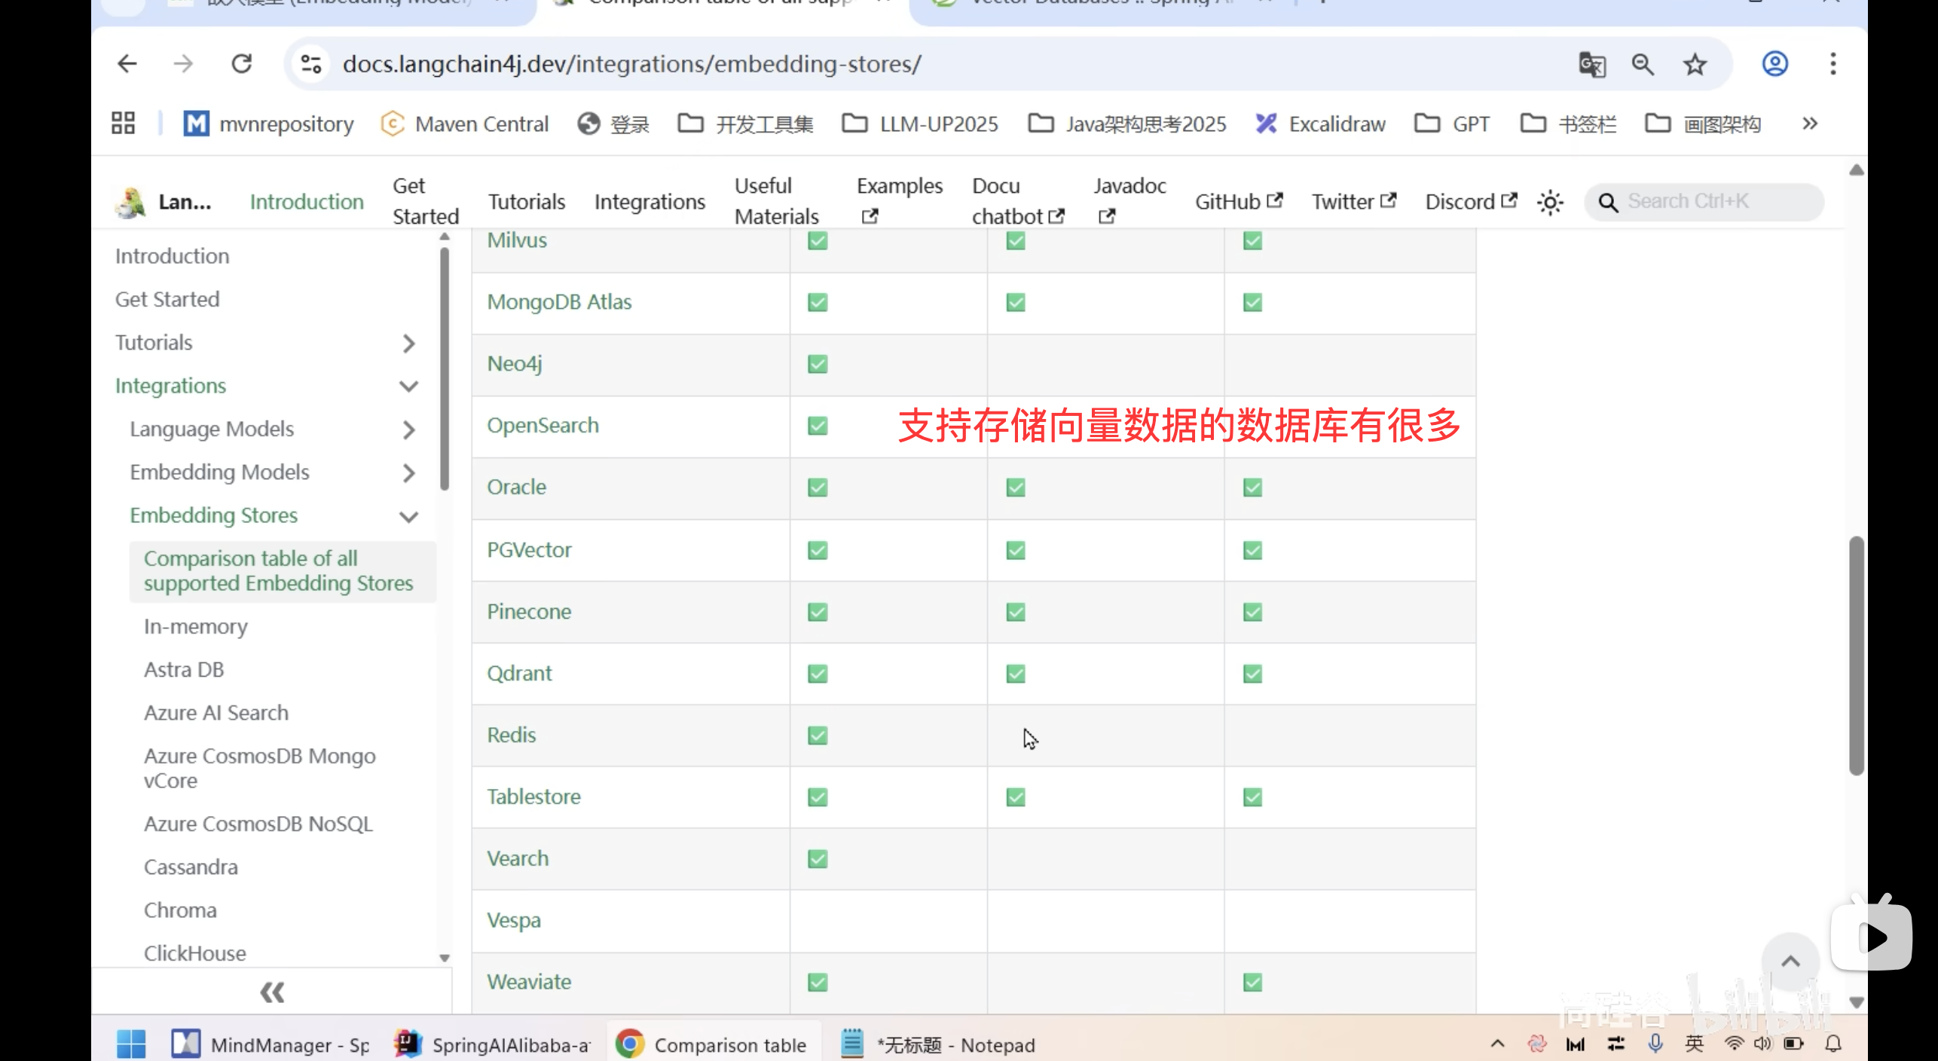The image size is (1938, 1061).
Task: Open the translate page icon
Action: pos(1592,64)
